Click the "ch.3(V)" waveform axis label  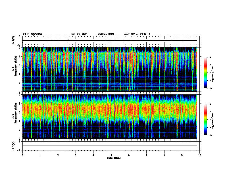[x=14, y=146]
